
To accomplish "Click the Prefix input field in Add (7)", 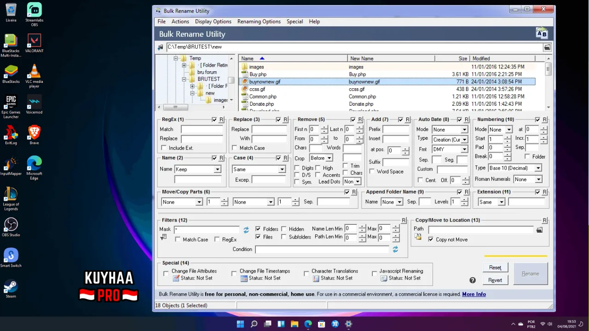I will click(x=396, y=130).
